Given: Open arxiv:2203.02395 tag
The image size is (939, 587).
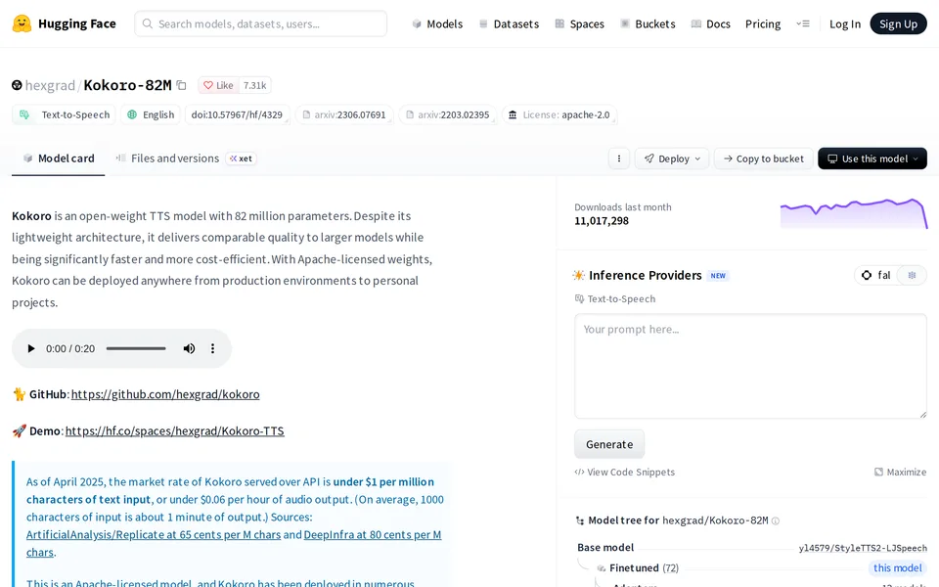Looking at the screenshot, I should (448, 114).
